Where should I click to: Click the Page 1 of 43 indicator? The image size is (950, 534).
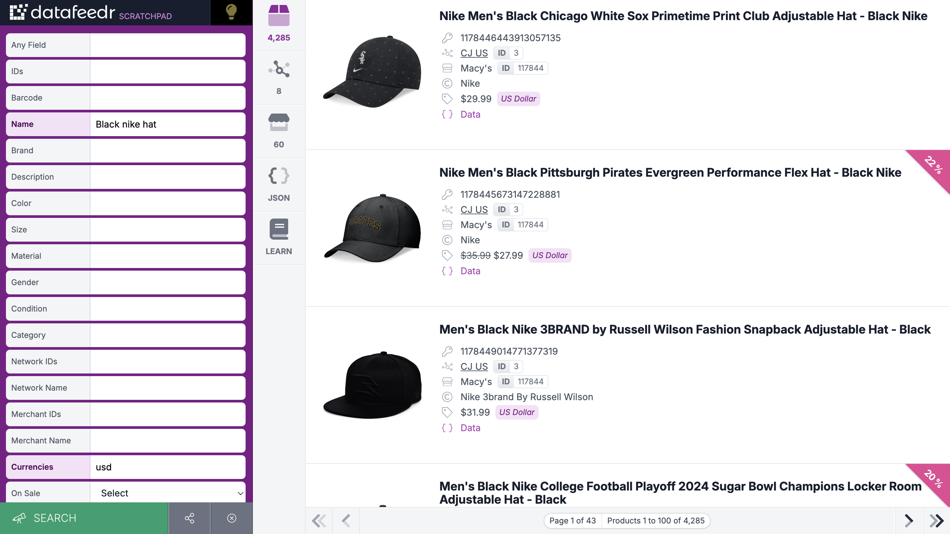[572, 520]
